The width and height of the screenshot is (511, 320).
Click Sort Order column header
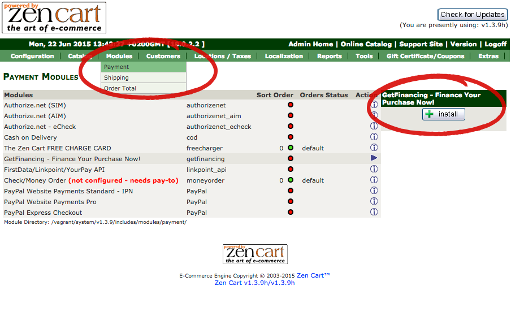[x=275, y=95]
